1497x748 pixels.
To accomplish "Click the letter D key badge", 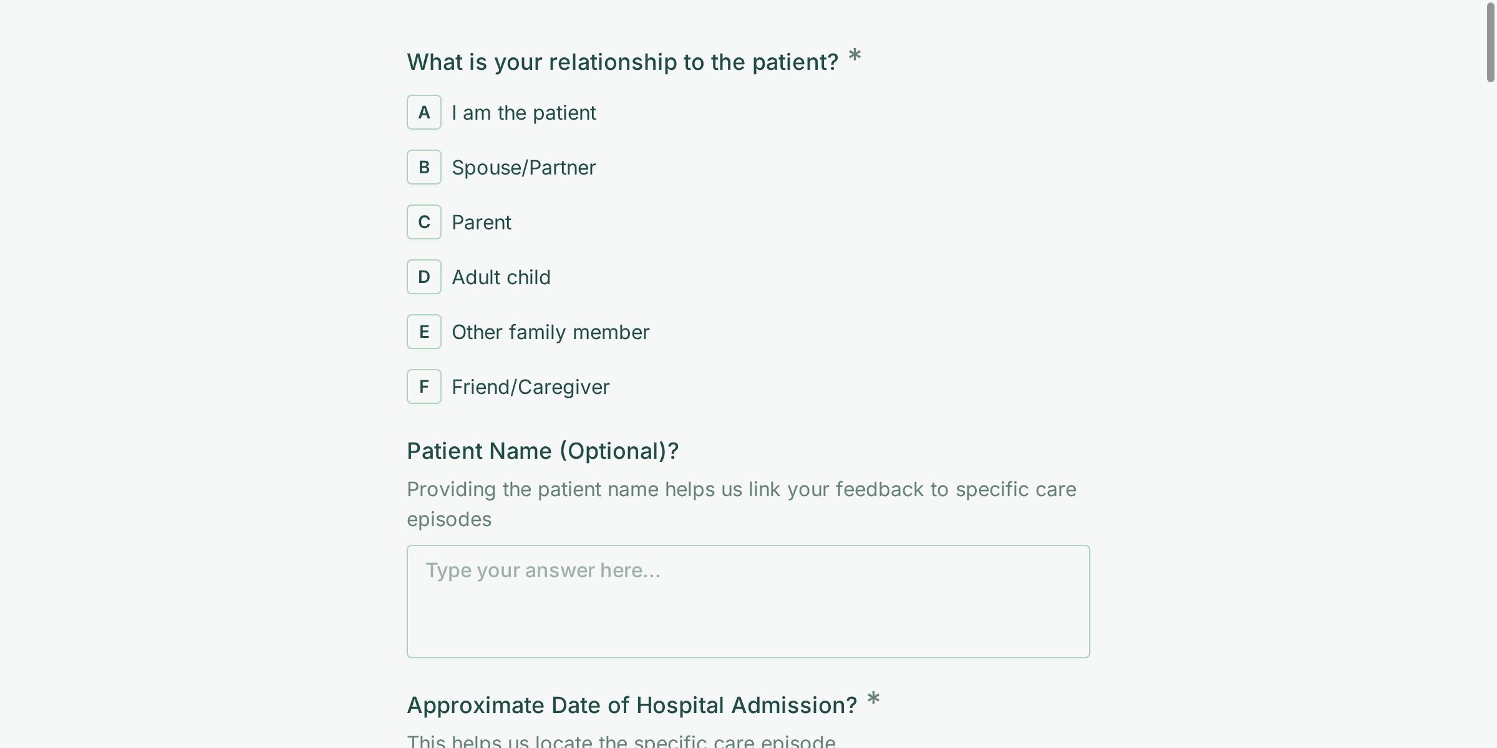I will coord(424,277).
